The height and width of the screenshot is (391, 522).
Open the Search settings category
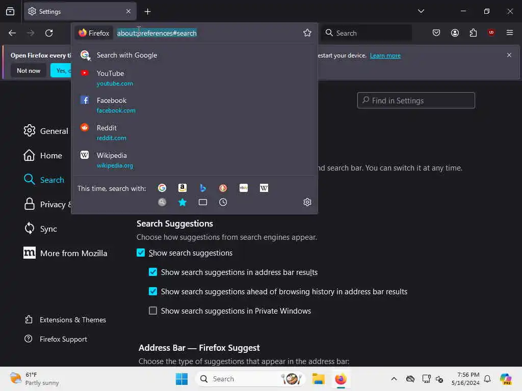pyautogui.click(x=44, y=180)
